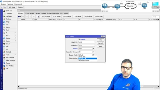Click Cancel in PPTP Server dialog
Screen dimensions: 160x90
point(100,43)
